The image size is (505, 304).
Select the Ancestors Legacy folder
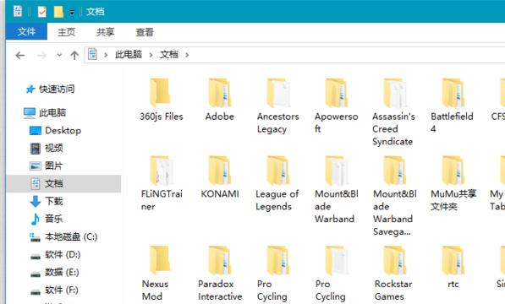(x=278, y=106)
